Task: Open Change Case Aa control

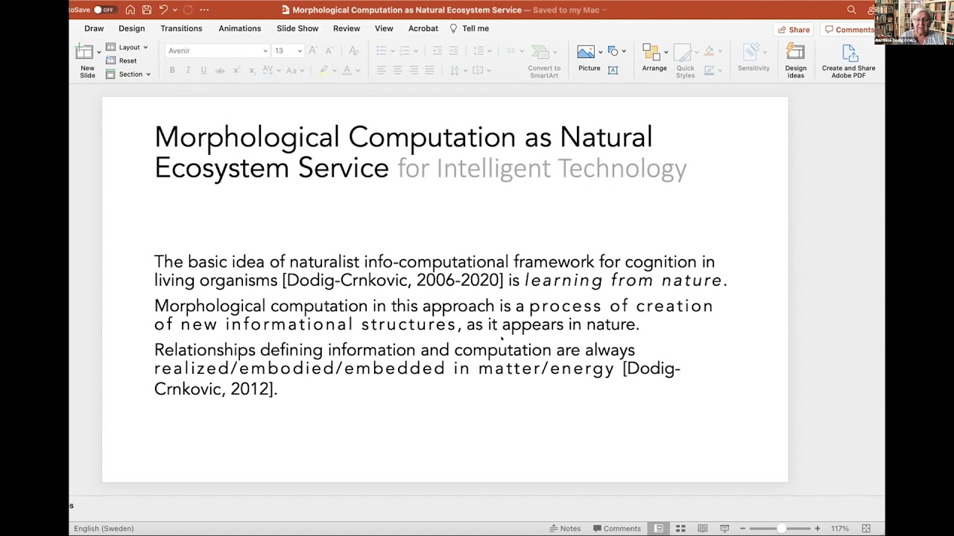Action: click(295, 70)
